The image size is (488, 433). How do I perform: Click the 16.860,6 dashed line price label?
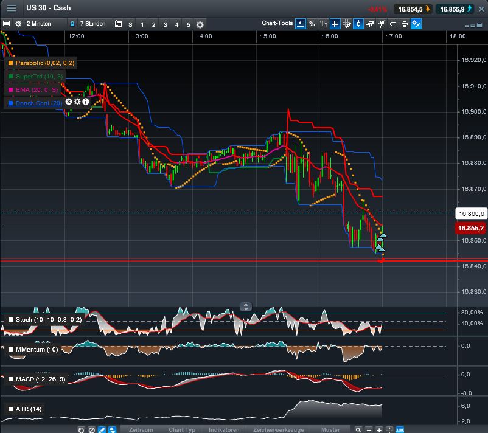point(471,213)
